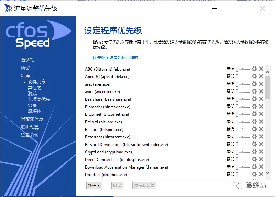Image resolution: width=275 pixels, height=197 pixels.
Task: Open settings gear for ApexDC
Action: pos(254,76)
